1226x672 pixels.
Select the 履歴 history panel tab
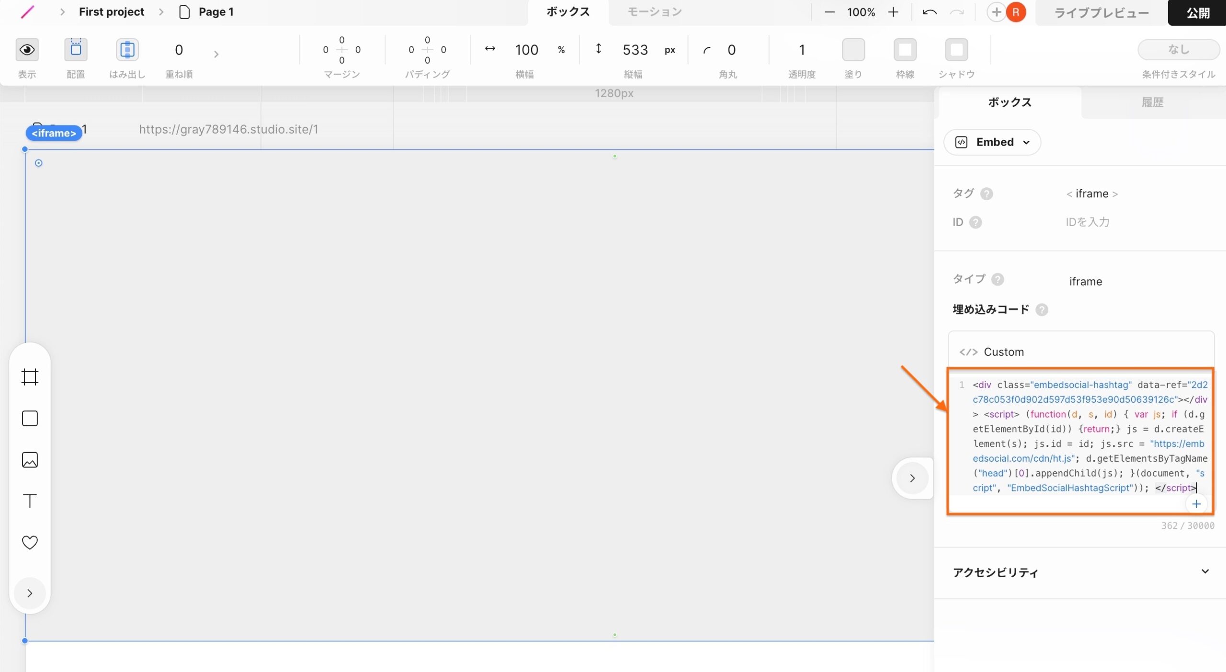coord(1153,102)
